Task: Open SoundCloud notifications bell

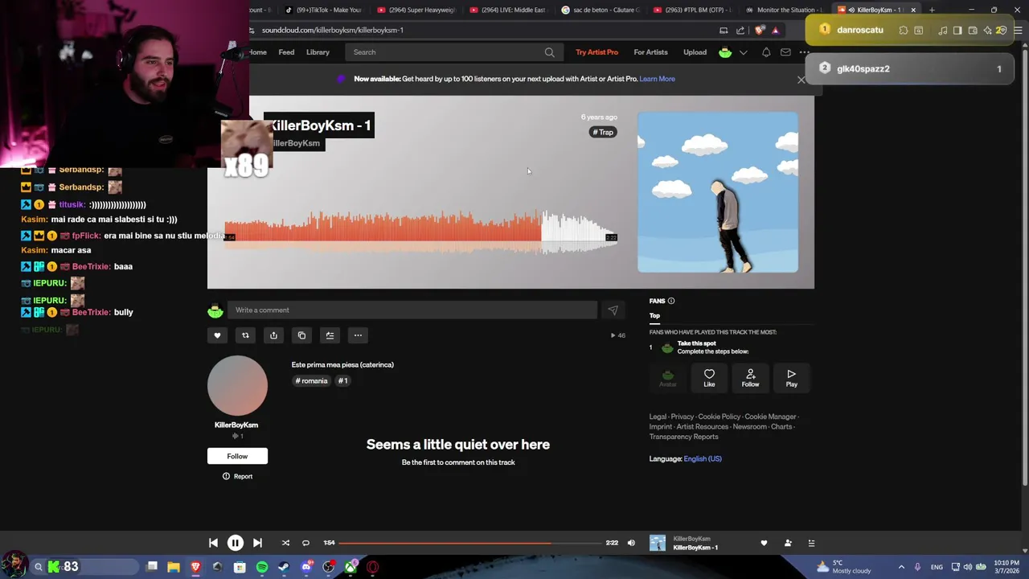Action: (x=766, y=52)
